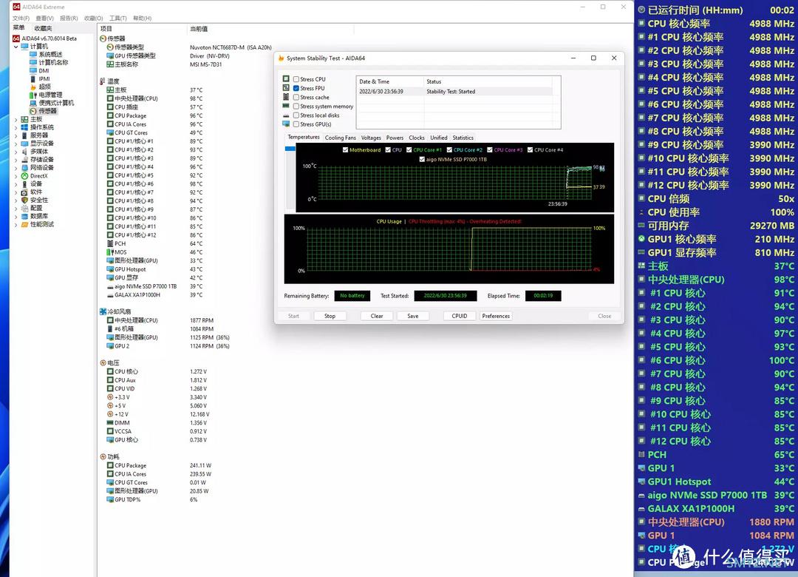The height and width of the screenshot is (577, 798).
Task: Collapse the 计算机 tree node
Action: pos(16,47)
